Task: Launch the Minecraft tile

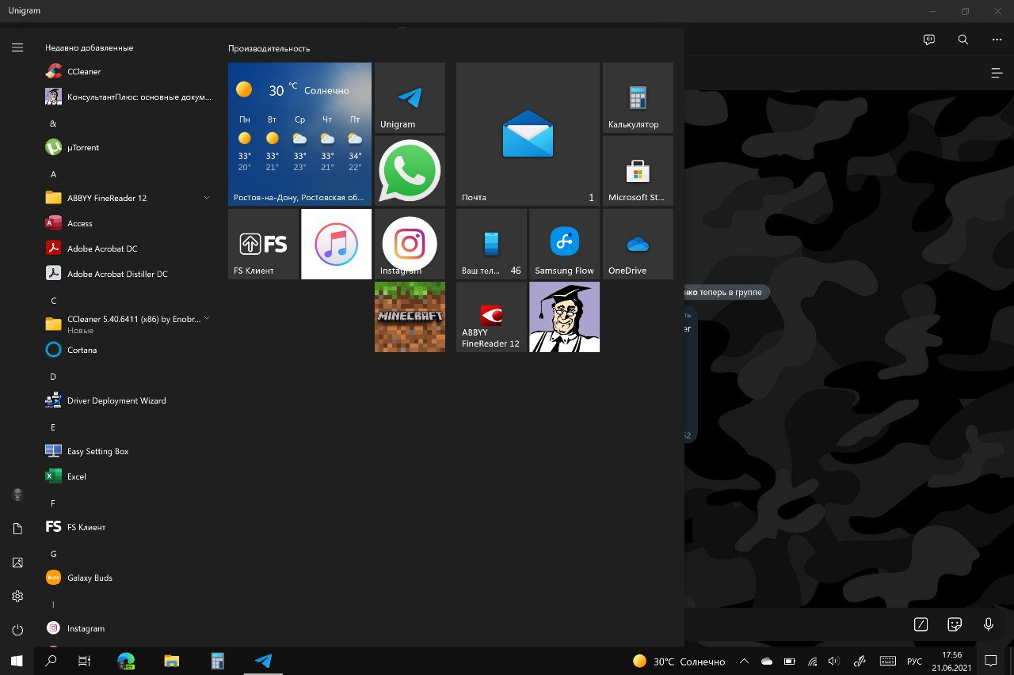Action: 410,317
